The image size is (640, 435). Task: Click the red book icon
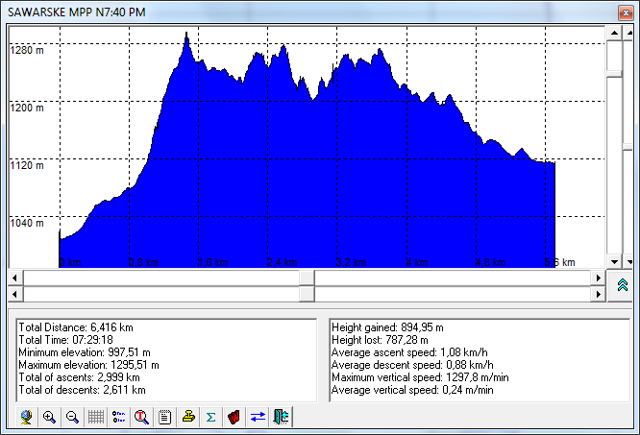point(234,417)
